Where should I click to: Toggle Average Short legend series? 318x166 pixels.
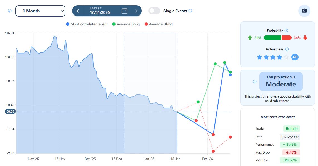(158, 24)
